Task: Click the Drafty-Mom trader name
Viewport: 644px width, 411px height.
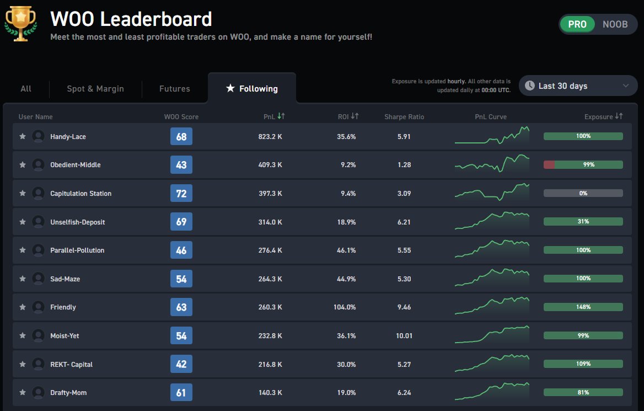Action: (68, 392)
